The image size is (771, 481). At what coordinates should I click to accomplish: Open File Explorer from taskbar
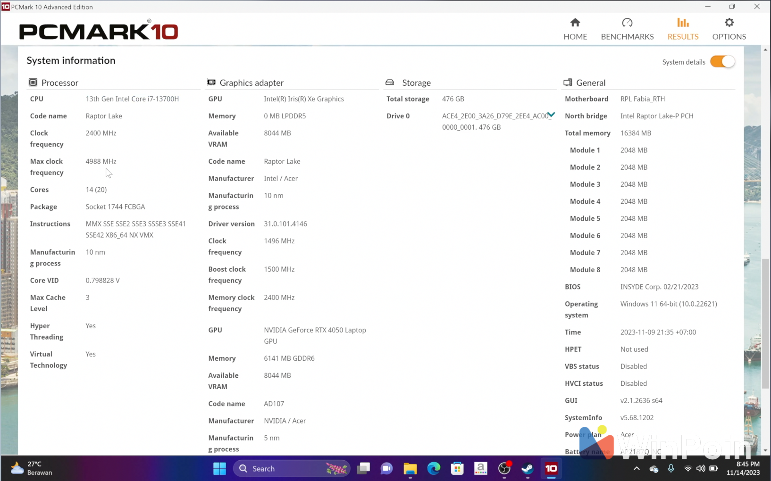pyautogui.click(x=410, y=469)
